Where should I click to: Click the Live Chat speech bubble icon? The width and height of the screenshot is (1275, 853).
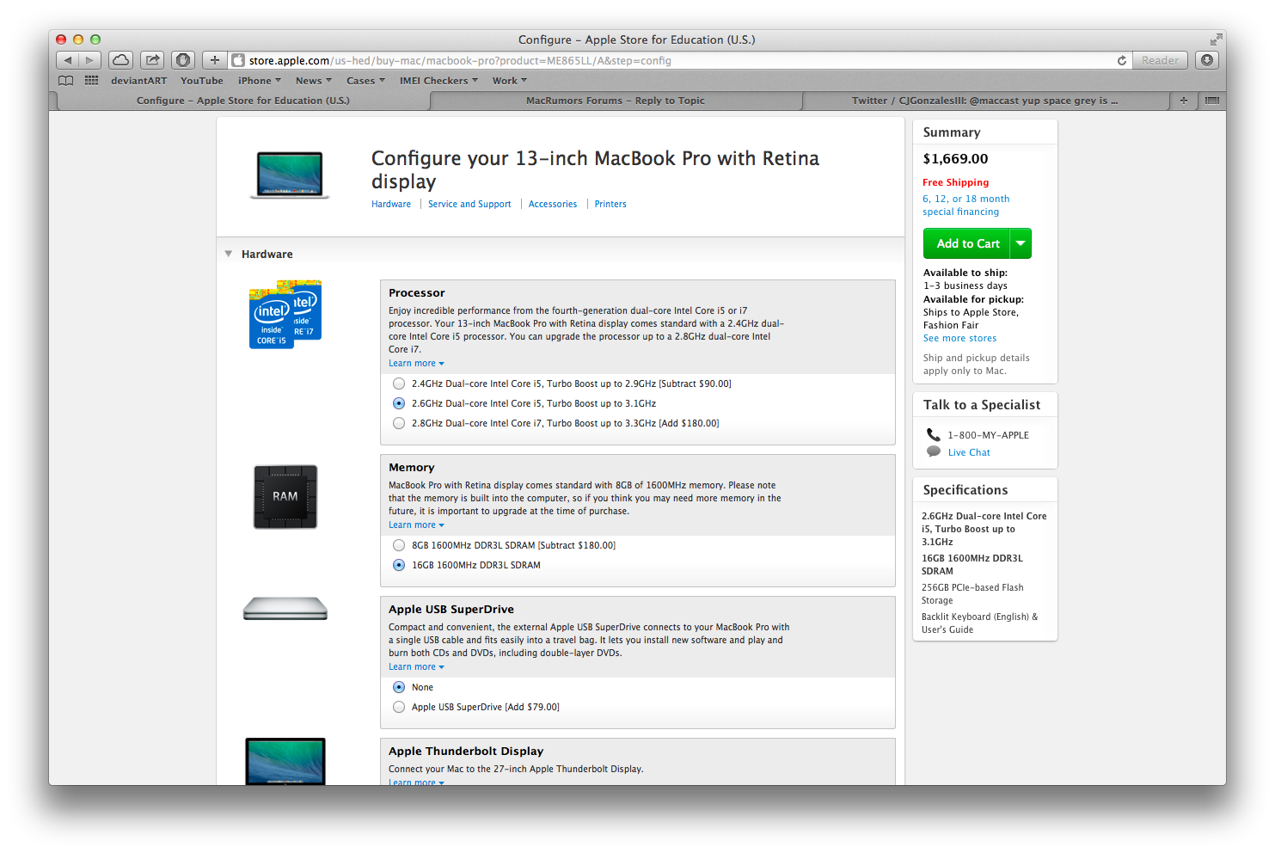[934, 451]
